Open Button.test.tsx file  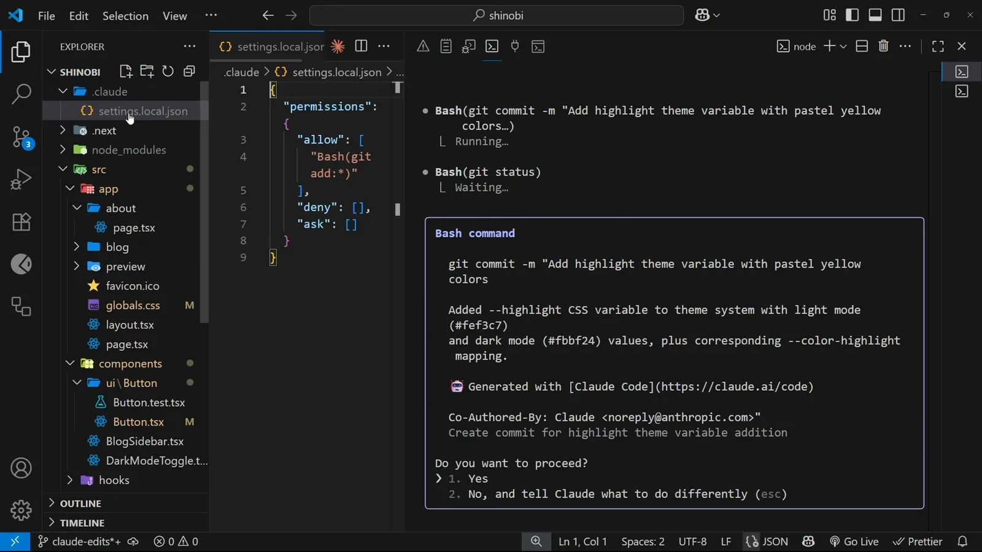tap(149, 402)
